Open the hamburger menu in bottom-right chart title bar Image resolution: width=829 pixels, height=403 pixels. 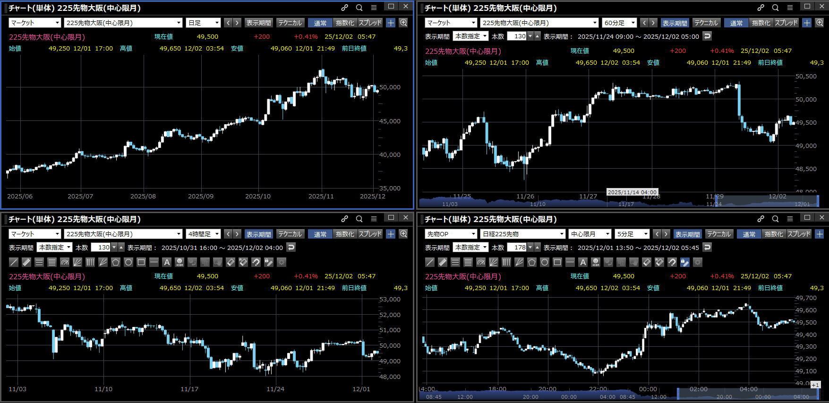790,218
